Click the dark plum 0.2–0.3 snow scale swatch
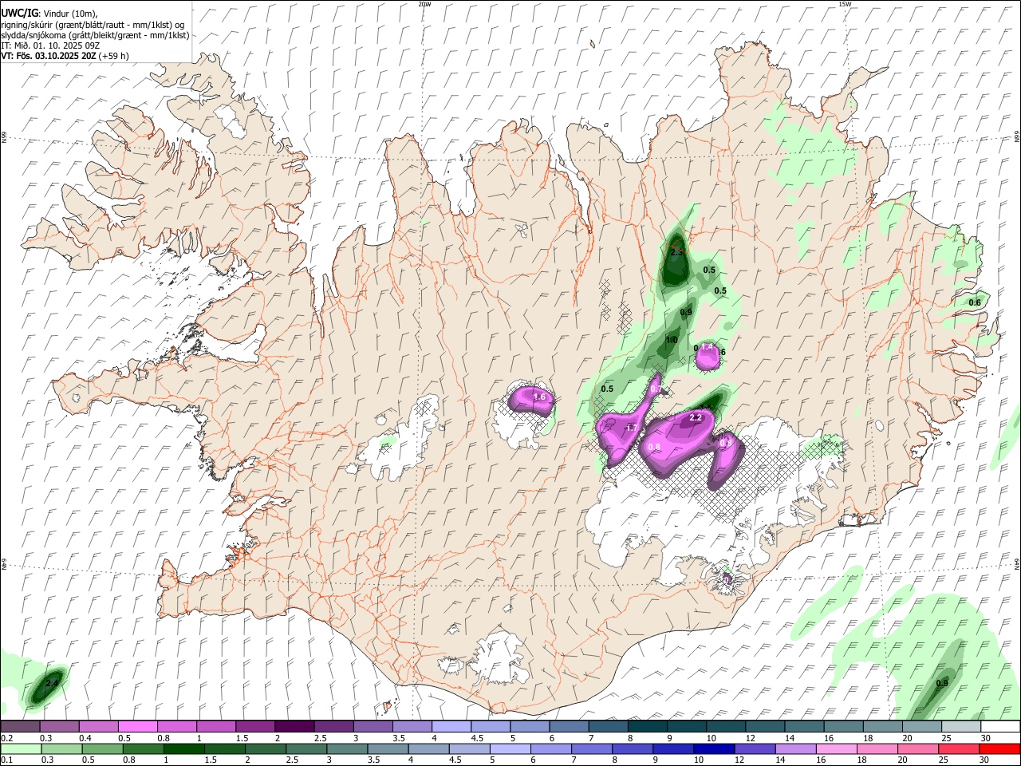 21,726
